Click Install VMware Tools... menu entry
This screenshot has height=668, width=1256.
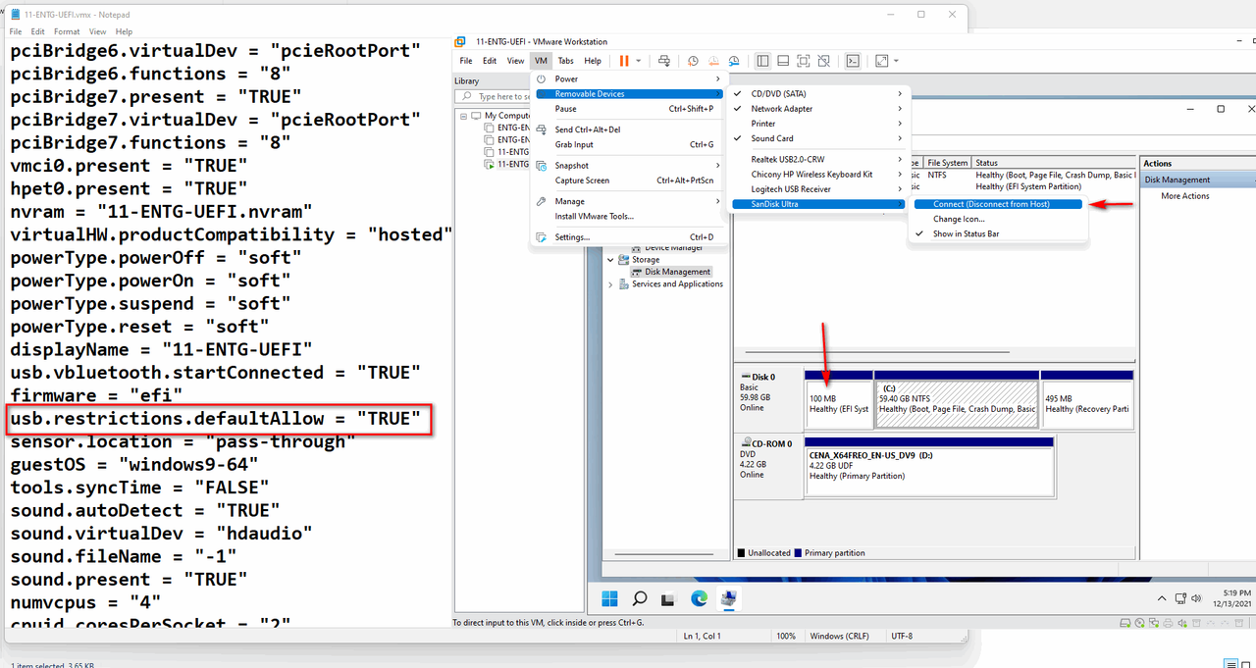(x=628, y=216)
